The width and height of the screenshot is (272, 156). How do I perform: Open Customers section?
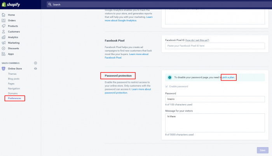[x=14, y=32]
